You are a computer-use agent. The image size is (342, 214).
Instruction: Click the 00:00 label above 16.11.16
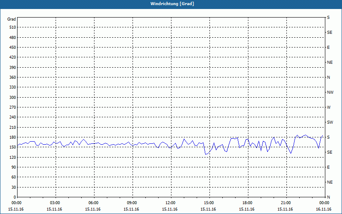tap(324, 203)
